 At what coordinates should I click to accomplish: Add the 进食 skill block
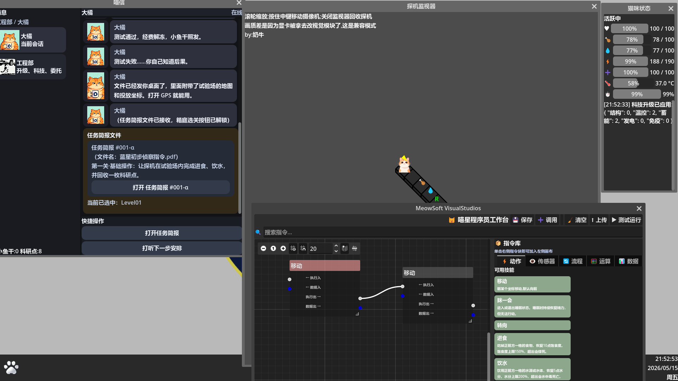point(532,344)
